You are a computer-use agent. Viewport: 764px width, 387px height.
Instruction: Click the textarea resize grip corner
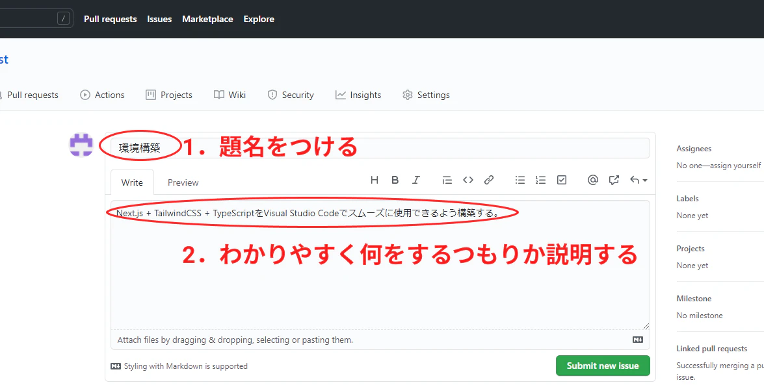(646, 326)
